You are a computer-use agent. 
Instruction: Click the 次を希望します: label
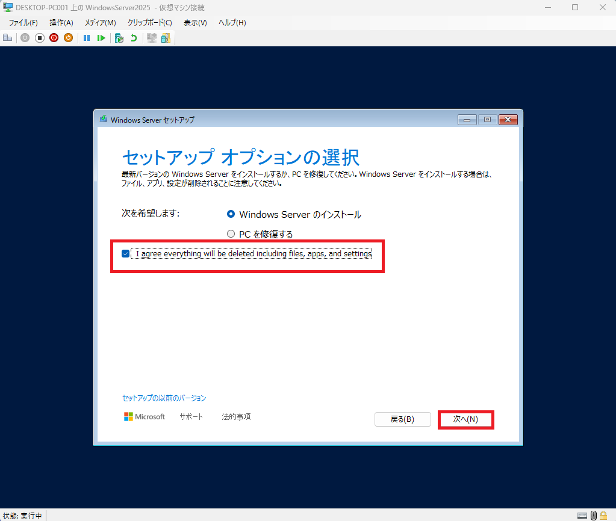click(x=151, y=213)
